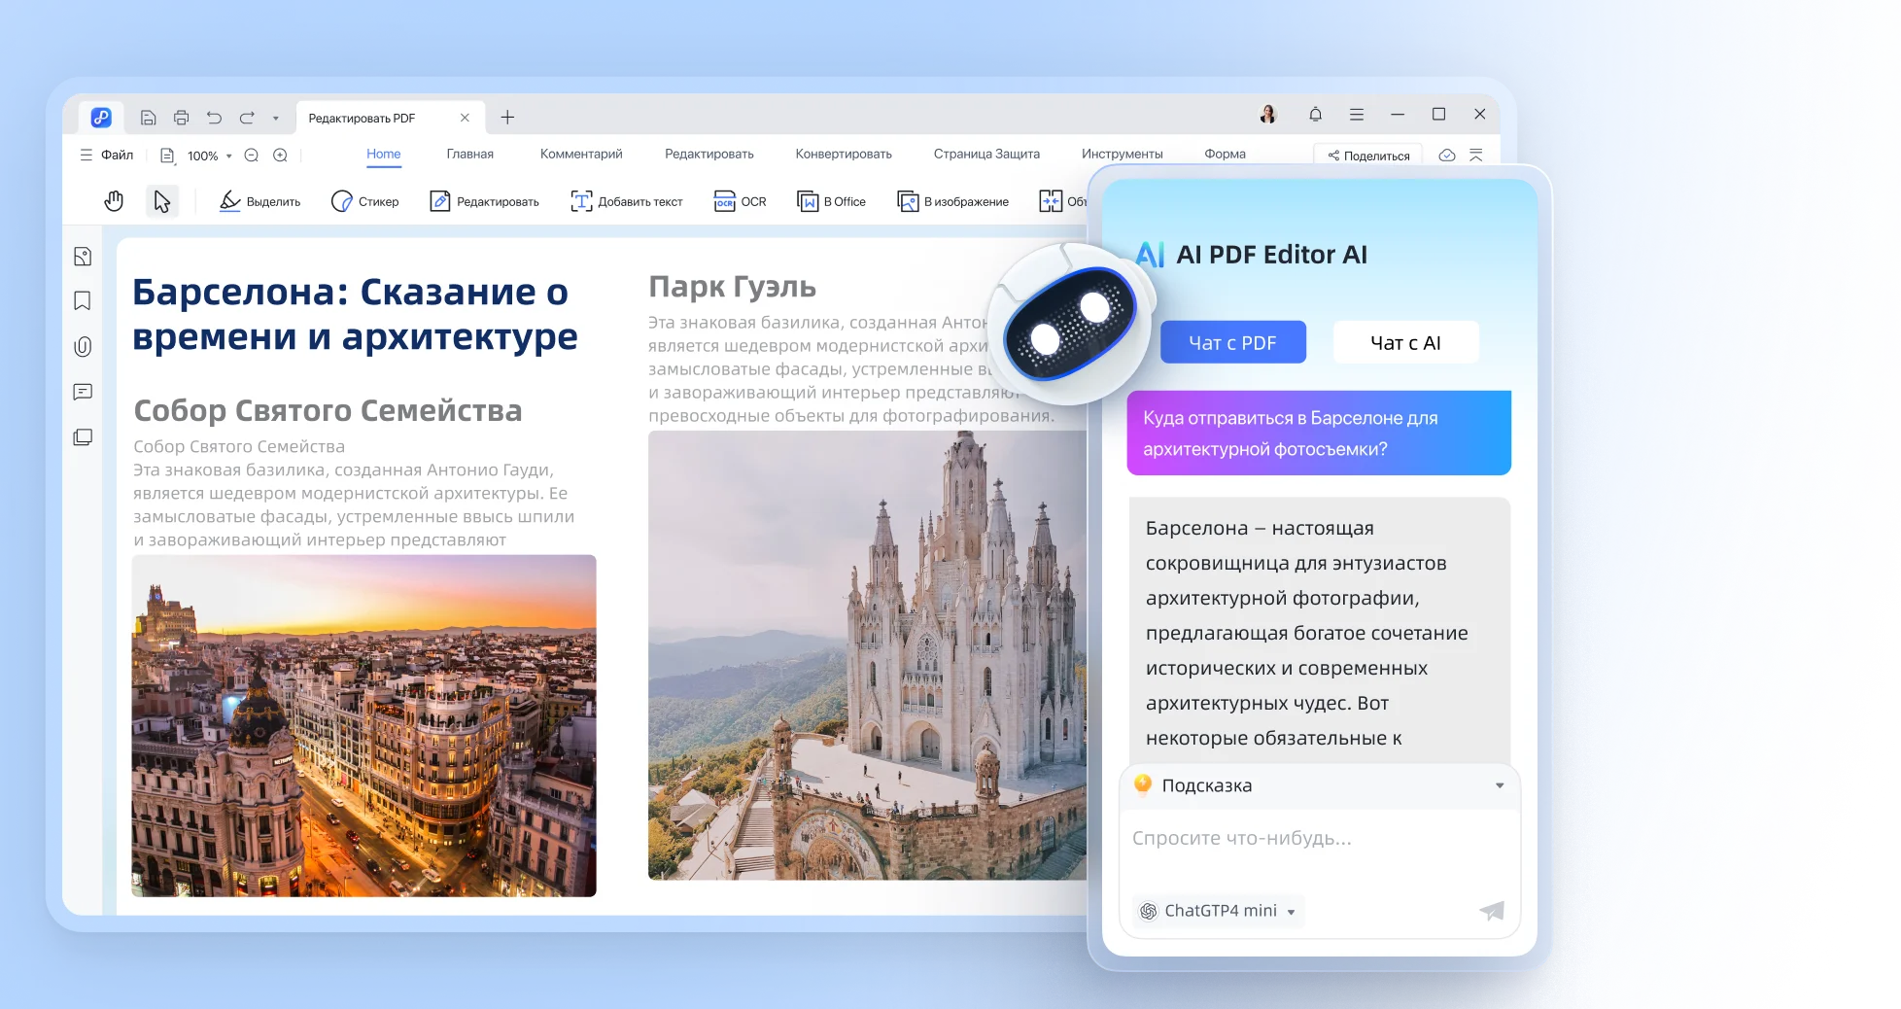Click the В изображение conversion tool
The height and width of the screenshot is (1009, 1901).
pyautogui.click(x=953, y=201)
